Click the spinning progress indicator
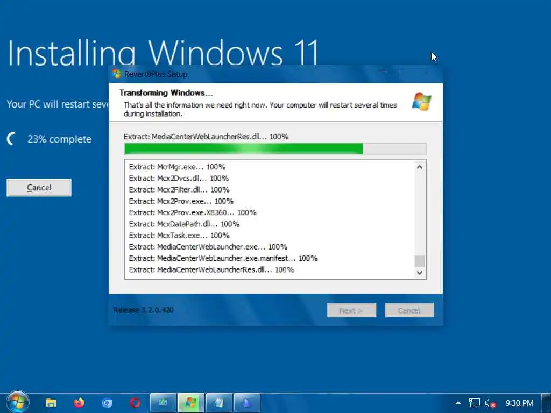The image size is (551, 413). tap(12, 139)
